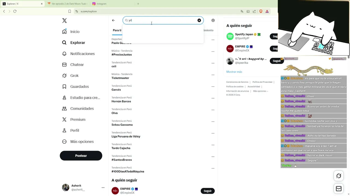Click the share icon in address bar

(254, 11)
